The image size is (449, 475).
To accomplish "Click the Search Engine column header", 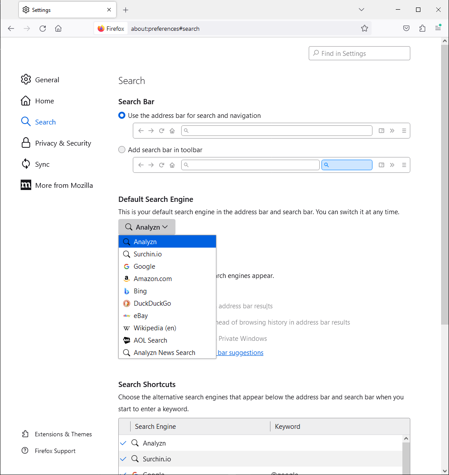I will [200, 427].
